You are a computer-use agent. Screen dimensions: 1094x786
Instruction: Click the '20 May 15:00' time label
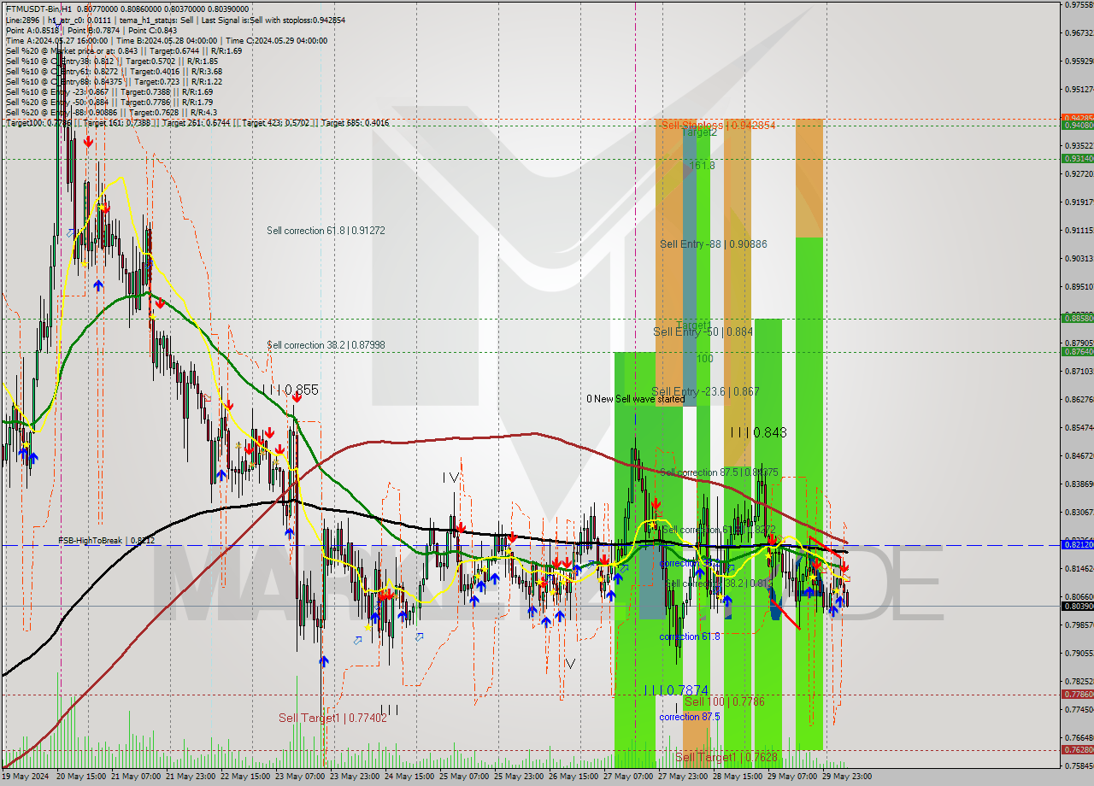click(79, 777)
